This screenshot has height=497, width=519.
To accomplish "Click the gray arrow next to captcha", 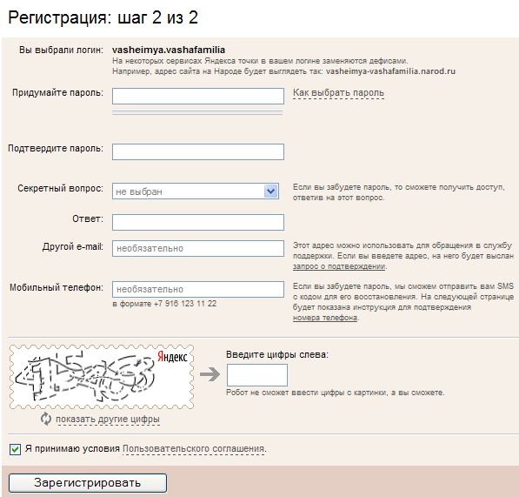I will (x=210, y=374).
